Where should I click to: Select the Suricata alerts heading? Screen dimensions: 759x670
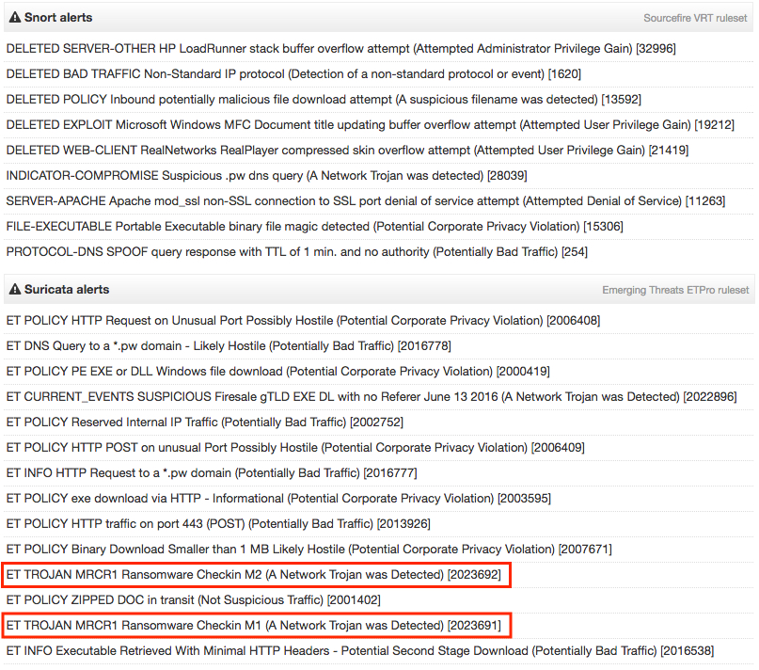[x=67, y=289]
